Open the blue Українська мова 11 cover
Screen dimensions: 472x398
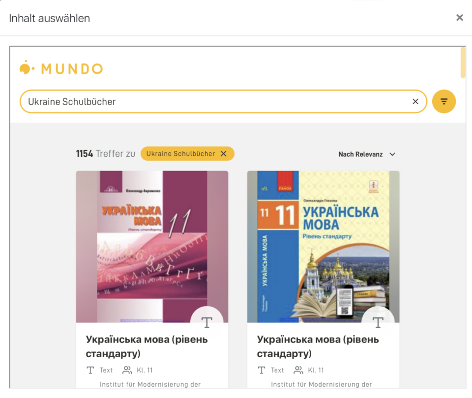pyautogui.click(x=324, y=247)
